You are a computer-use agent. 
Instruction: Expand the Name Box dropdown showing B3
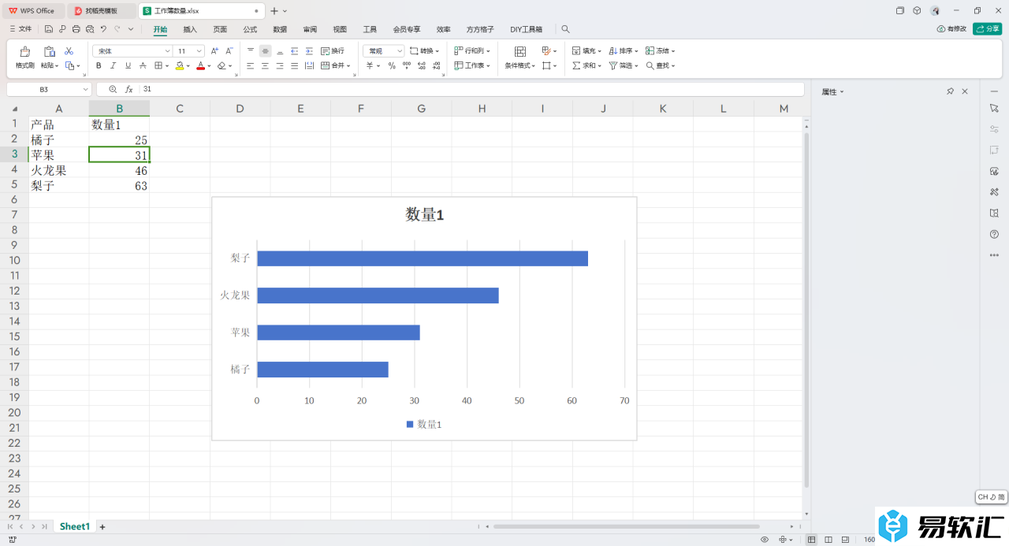click(x=85, y=90)
